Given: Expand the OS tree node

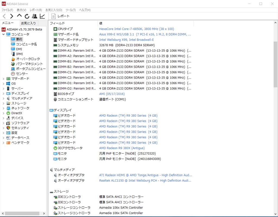Looking at the screenshot, I should point(3,84).
